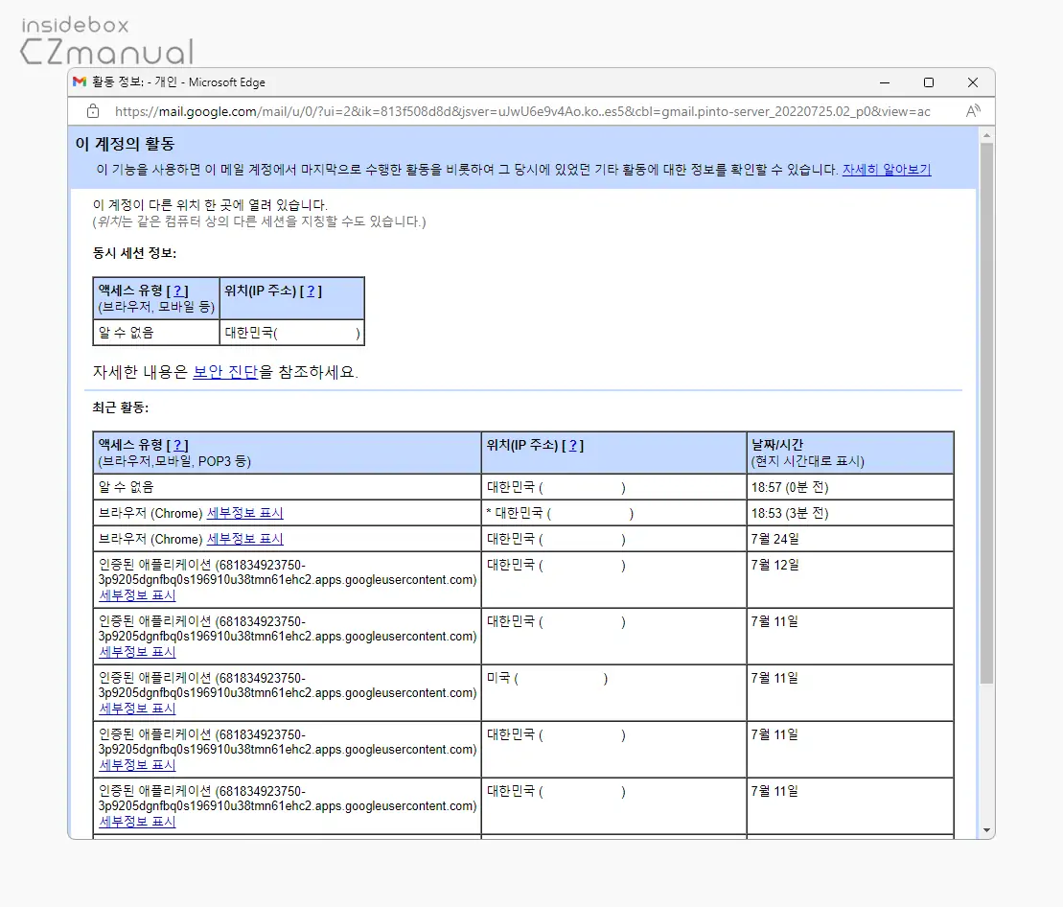
Task: Click '이 계정의 활동' heading
Action: click(x=125, y=144)
